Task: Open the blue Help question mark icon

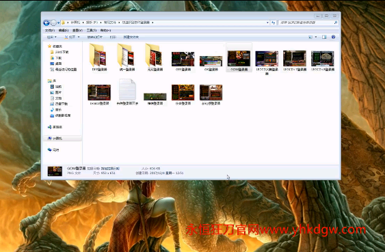Action: [333, 37]
